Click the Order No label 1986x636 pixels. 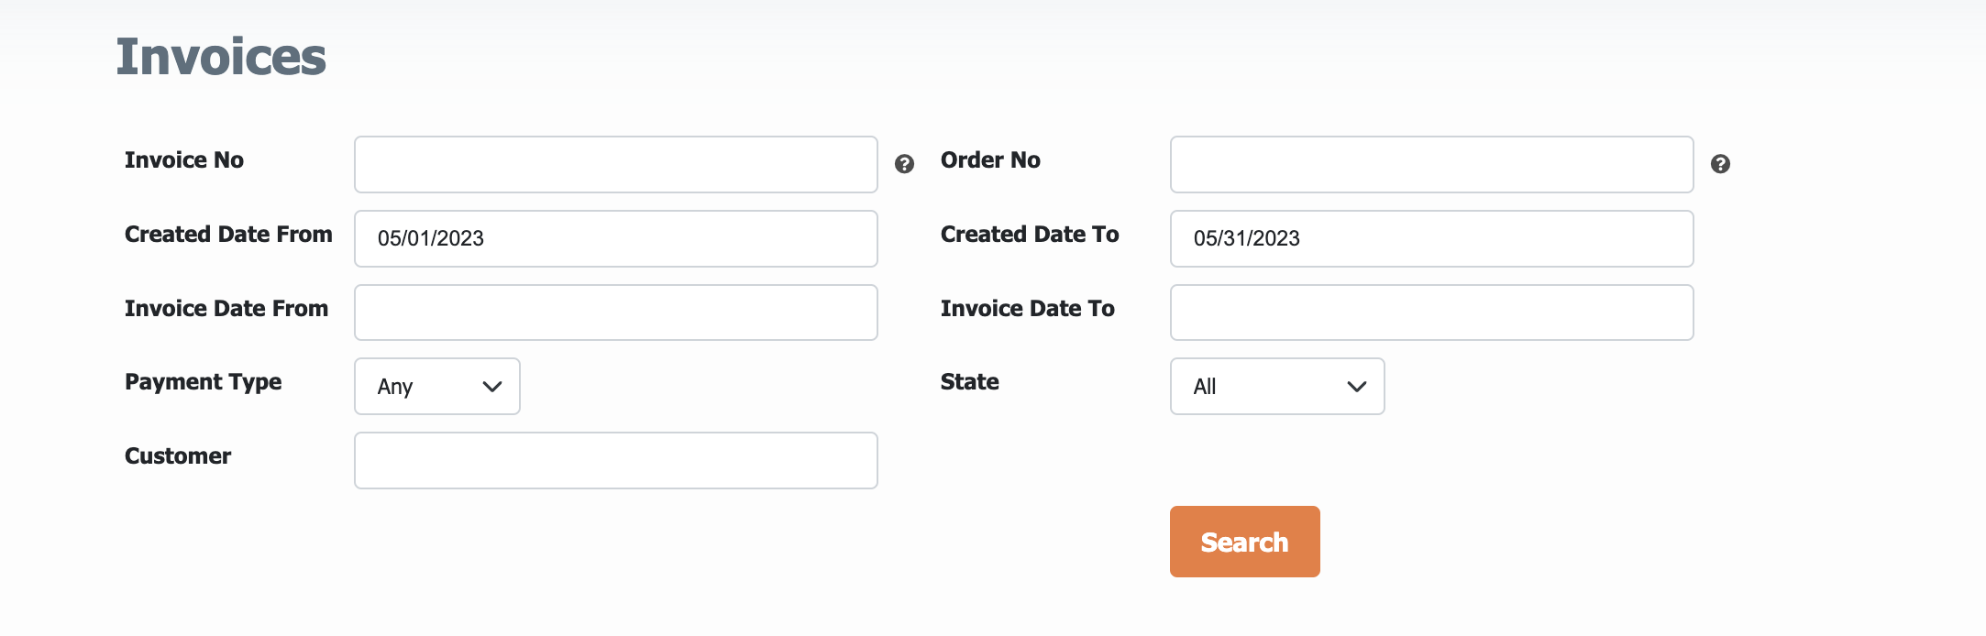click(x=990, y=160)
